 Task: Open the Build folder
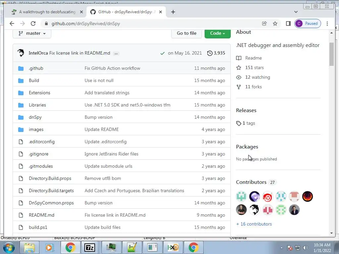[x=34, y=81]
